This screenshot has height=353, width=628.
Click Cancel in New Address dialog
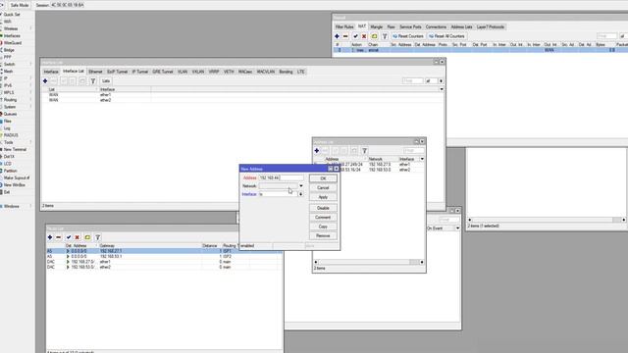(x=323, y=187)
